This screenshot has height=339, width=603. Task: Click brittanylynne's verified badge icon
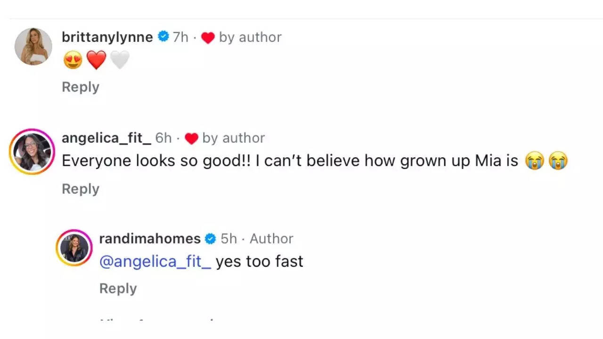pyautogui.click(x=163, y=37)
